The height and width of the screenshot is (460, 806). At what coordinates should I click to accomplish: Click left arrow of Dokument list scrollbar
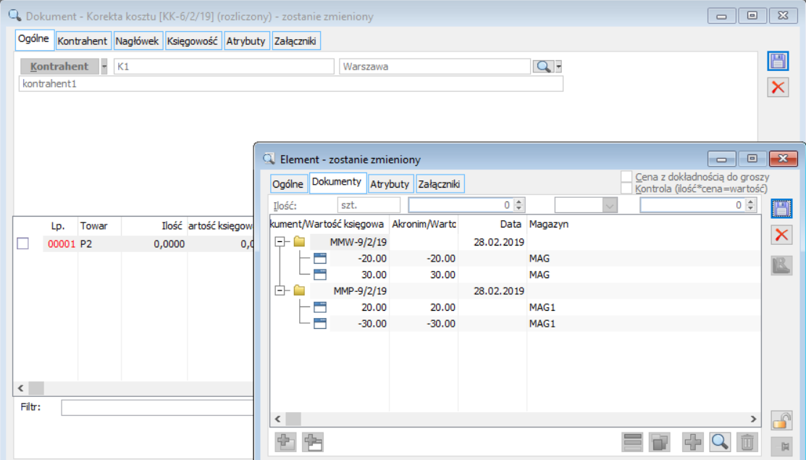(20, 388)
